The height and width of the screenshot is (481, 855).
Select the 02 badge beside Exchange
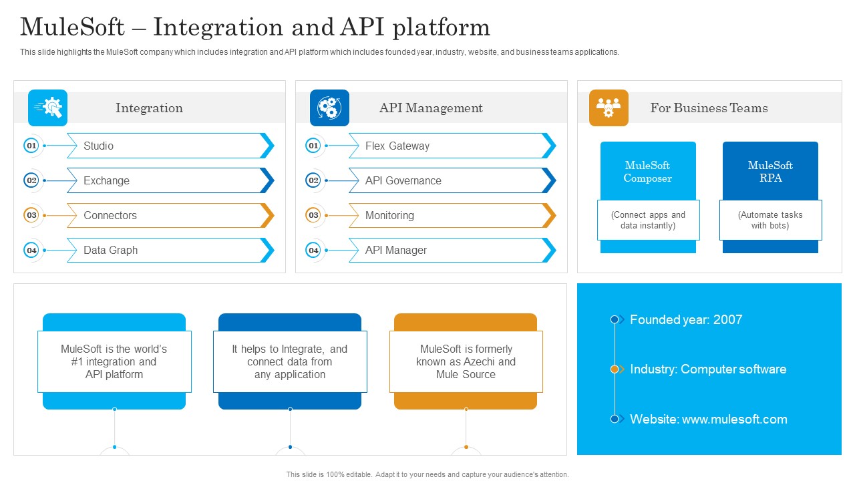point(31,180)
